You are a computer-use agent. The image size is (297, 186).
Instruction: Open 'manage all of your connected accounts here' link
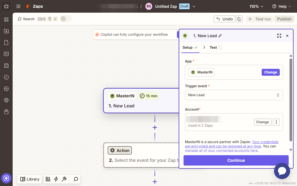coord(221,151)
